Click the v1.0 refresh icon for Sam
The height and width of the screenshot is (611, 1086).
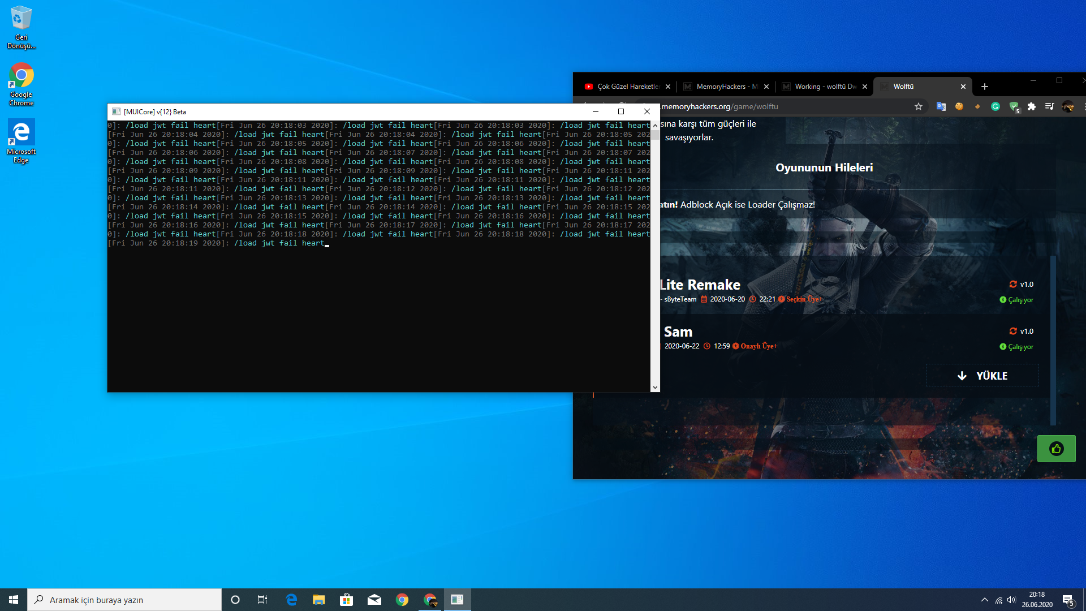pos(1013,332)
